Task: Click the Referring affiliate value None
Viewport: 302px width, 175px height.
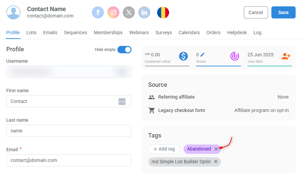Action: 283,97
